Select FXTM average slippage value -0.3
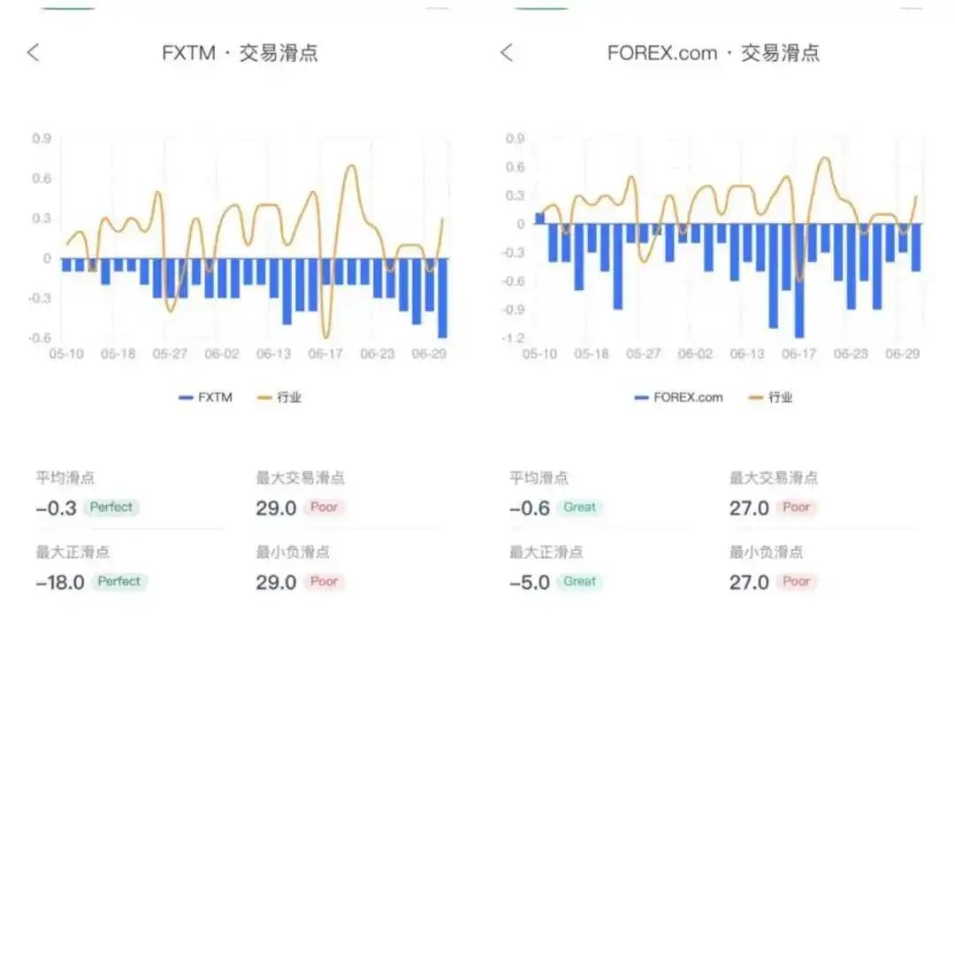 click(x=56, y=508)
